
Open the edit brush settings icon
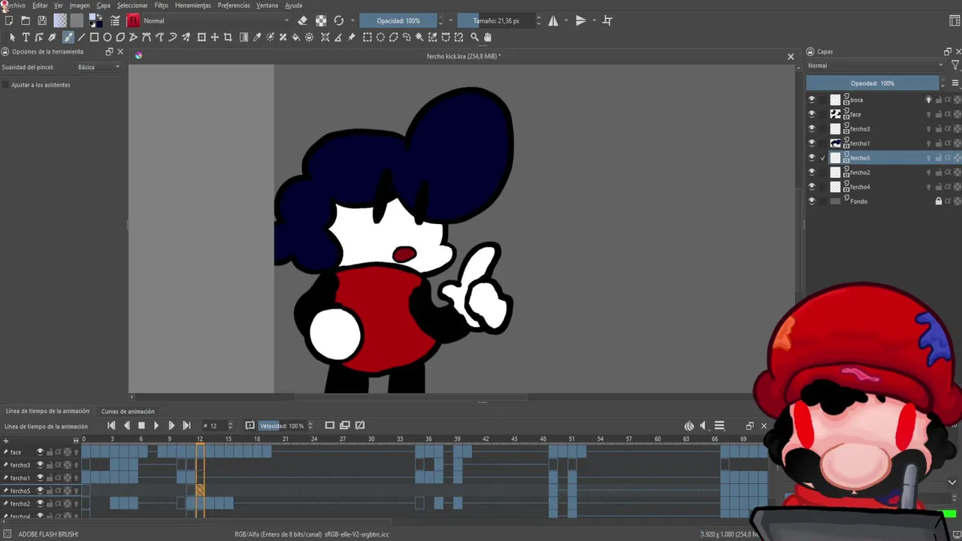115,21
